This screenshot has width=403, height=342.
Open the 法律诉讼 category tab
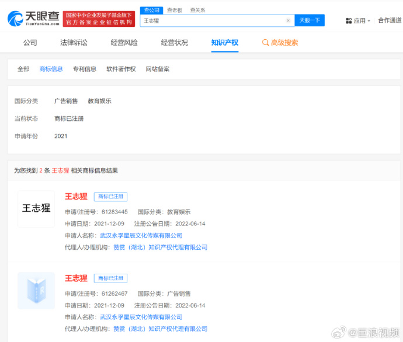pyautogui.click(x=74, y=43)
